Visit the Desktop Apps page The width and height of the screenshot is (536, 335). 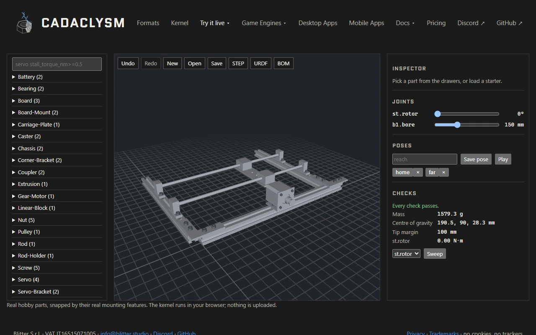pos(318,23)
